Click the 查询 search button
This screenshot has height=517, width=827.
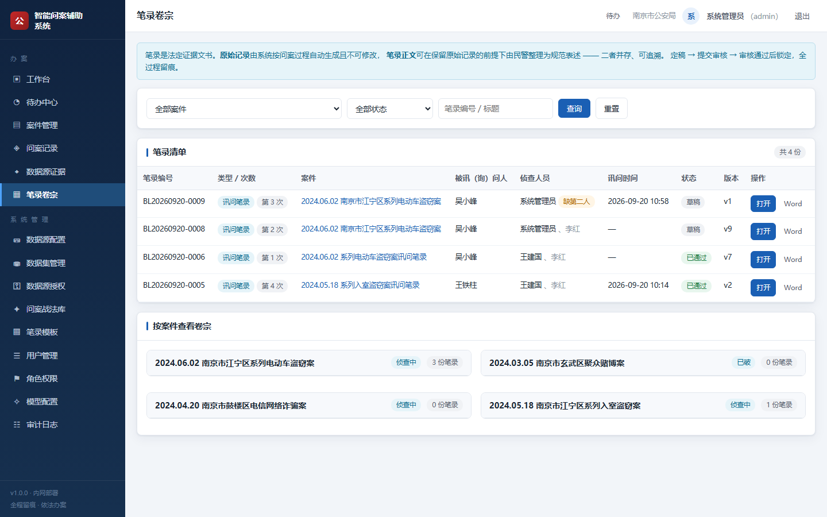pyautogui.click(x=574, y=109)
